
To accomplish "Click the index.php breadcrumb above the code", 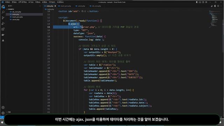I will 49,9.
